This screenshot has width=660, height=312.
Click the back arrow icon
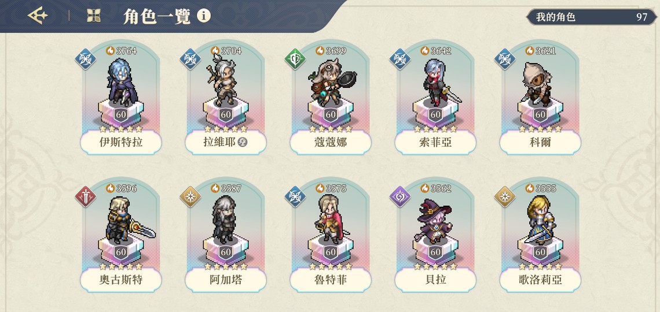[38, 16]
